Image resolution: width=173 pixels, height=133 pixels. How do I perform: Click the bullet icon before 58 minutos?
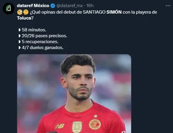20,30
